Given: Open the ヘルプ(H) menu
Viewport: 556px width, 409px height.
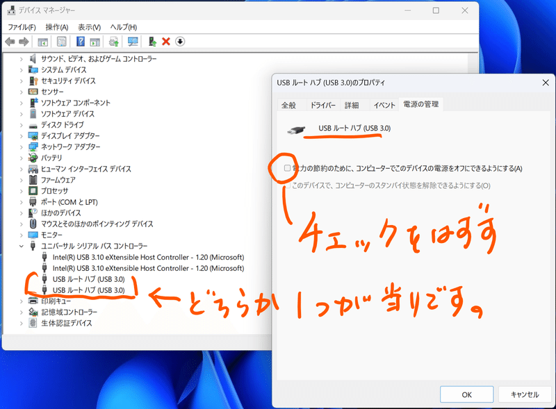Looking at the screenshot, I should [x=124, y=27].
